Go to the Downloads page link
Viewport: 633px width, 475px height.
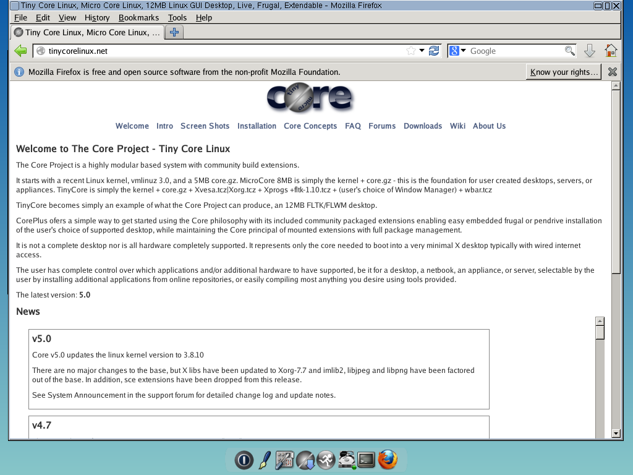423,126
